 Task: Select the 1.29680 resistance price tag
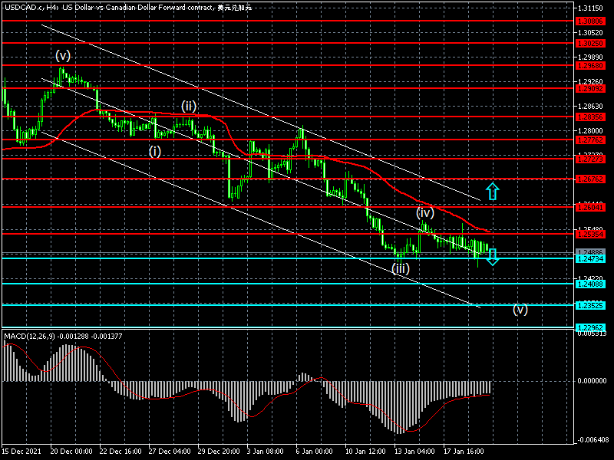590,66
